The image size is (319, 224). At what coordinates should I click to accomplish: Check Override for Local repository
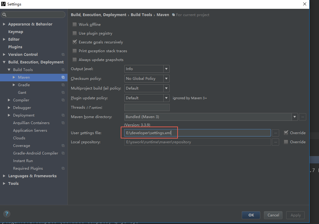(x=286, y=142)
